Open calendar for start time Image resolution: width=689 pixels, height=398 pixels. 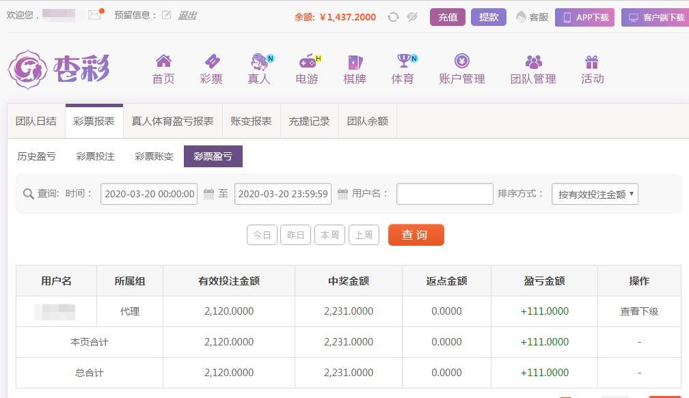[208, 194]
